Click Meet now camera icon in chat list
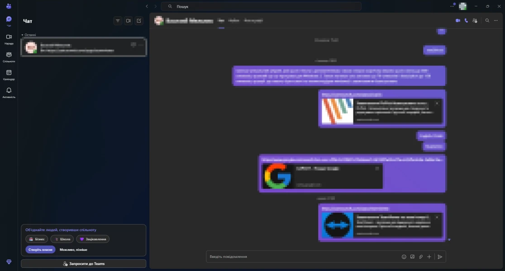 (x=128, y=21)
